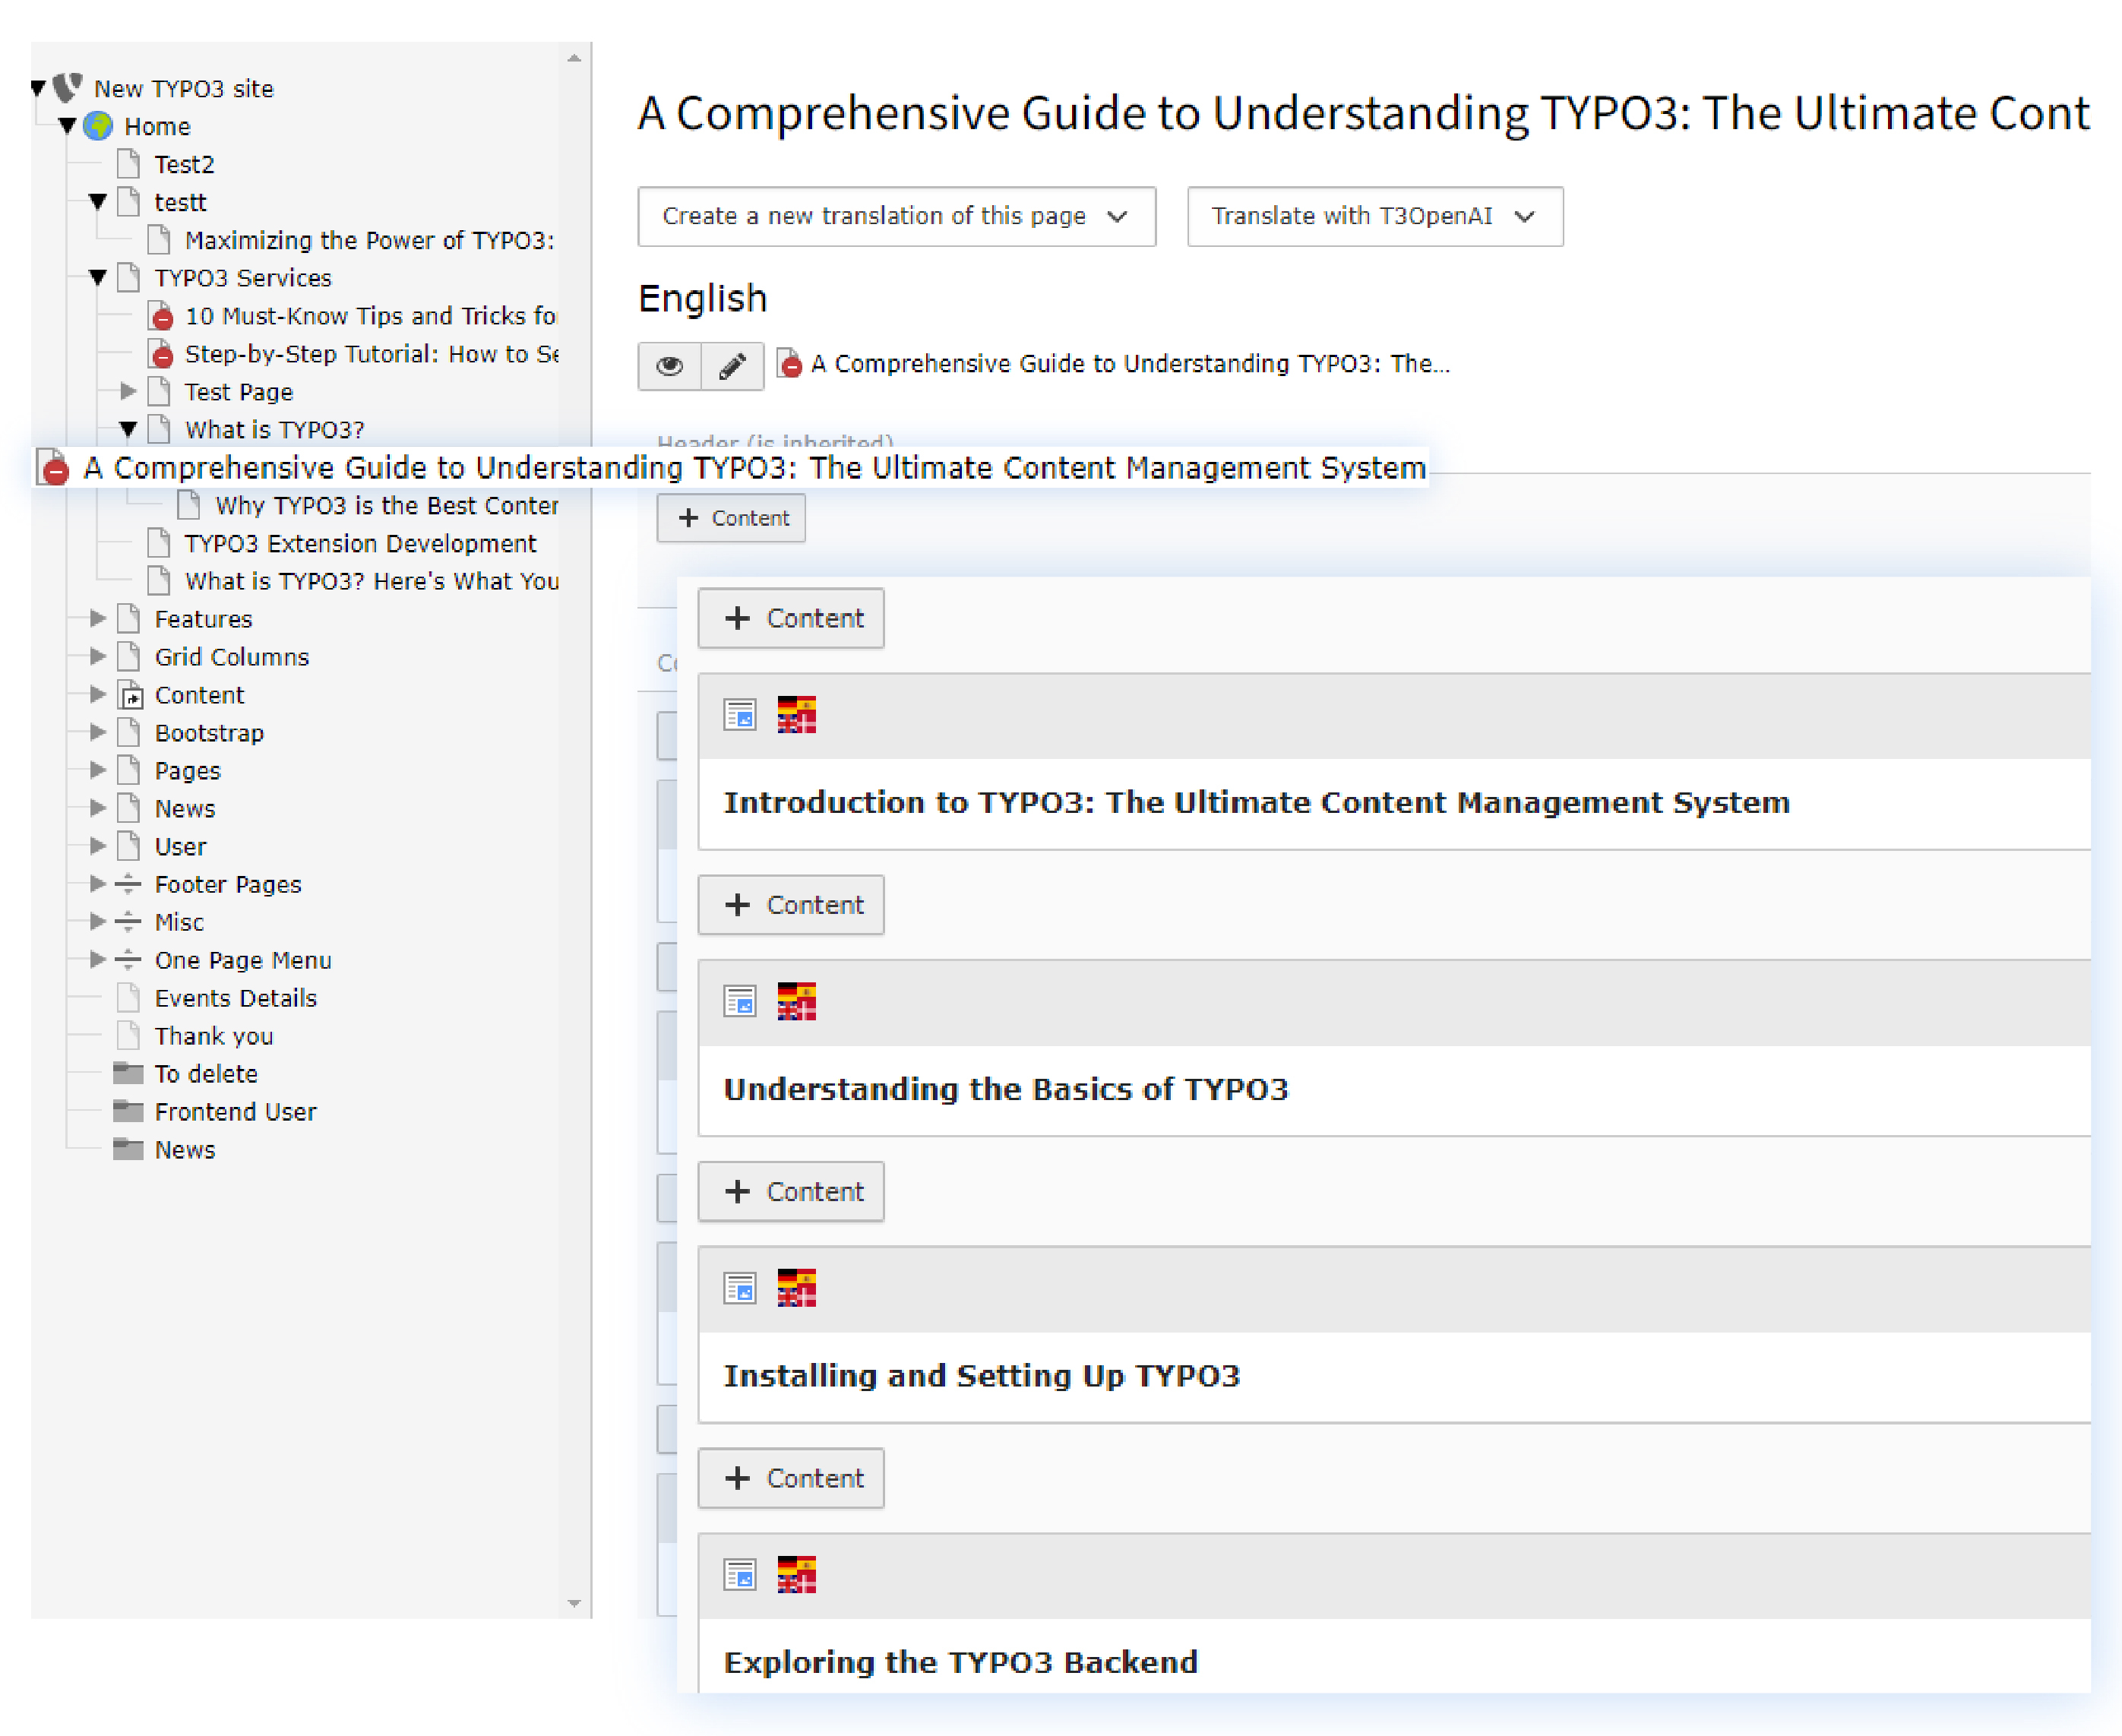
Task: Click the eye view page icon
Action: (x=669, y=366)
